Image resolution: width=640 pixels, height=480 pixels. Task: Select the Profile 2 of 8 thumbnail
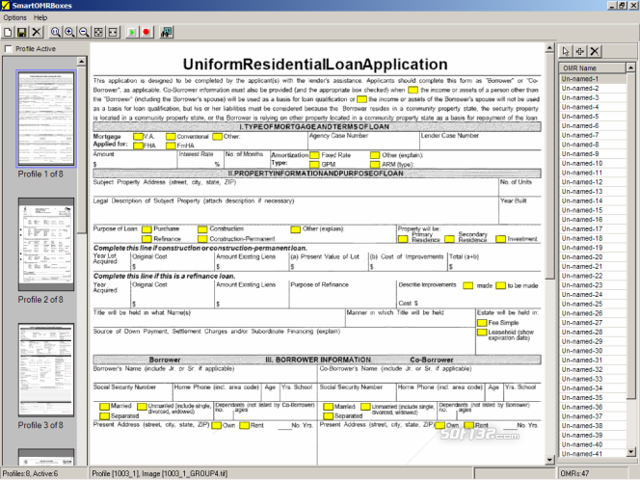[x=45, y=244]
